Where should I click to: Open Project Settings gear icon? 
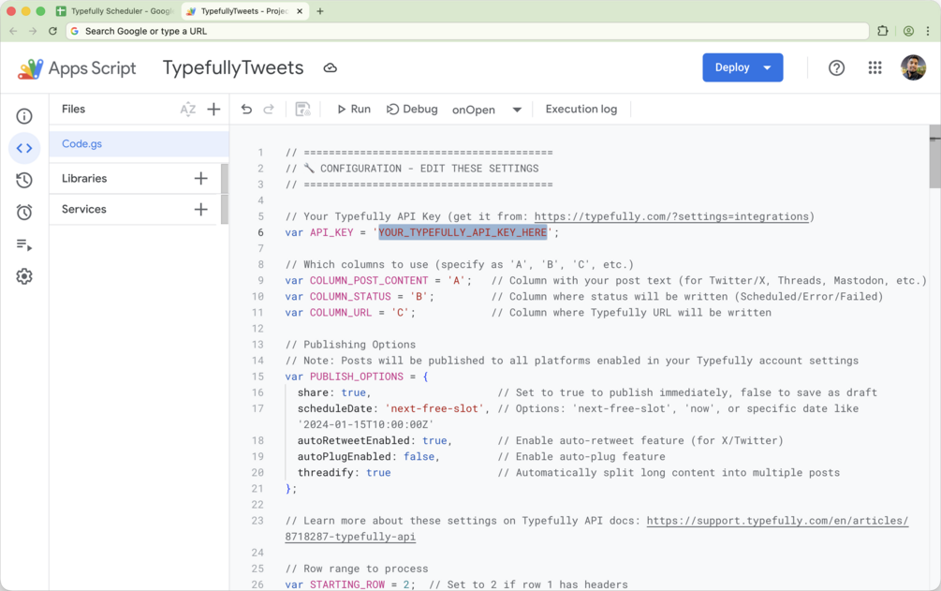point(24,276)
